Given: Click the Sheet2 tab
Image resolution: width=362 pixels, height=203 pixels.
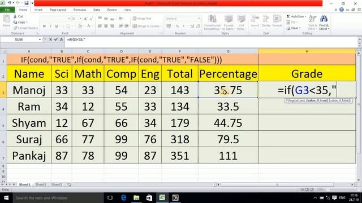Looking at the screenshot, I should tap(41, 184).
